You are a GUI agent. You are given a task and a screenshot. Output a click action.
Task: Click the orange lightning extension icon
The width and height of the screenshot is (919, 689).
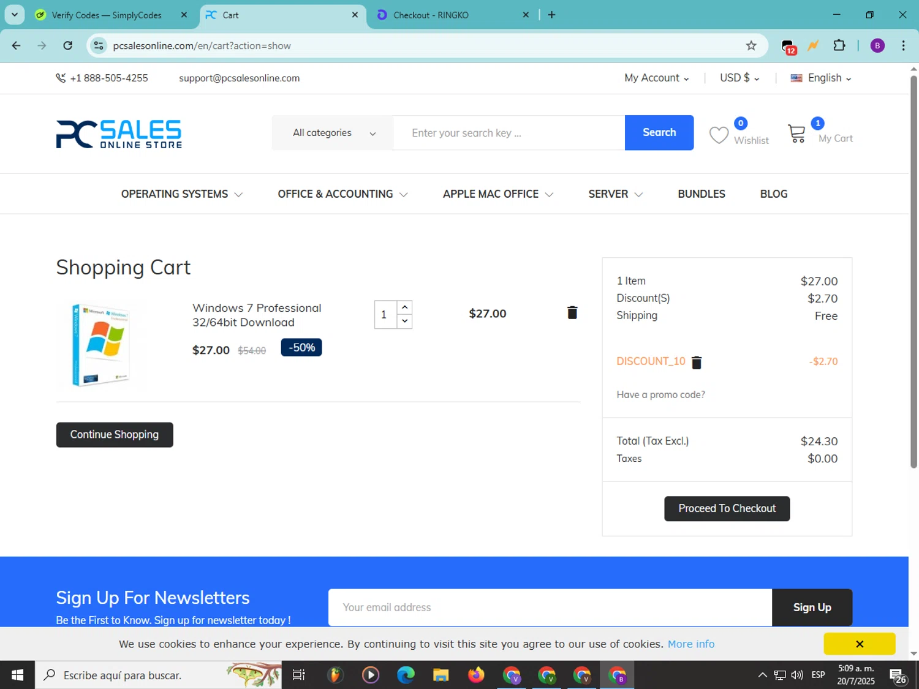point(814,45)
